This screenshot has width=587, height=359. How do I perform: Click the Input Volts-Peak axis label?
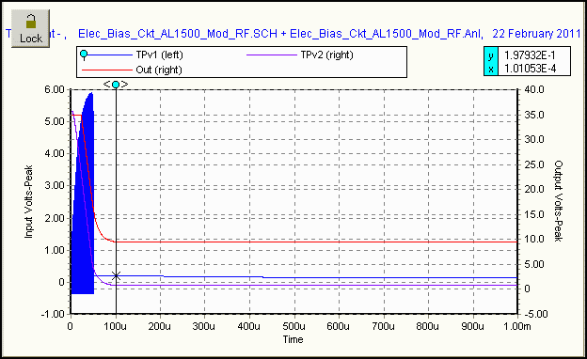(29, 201)
